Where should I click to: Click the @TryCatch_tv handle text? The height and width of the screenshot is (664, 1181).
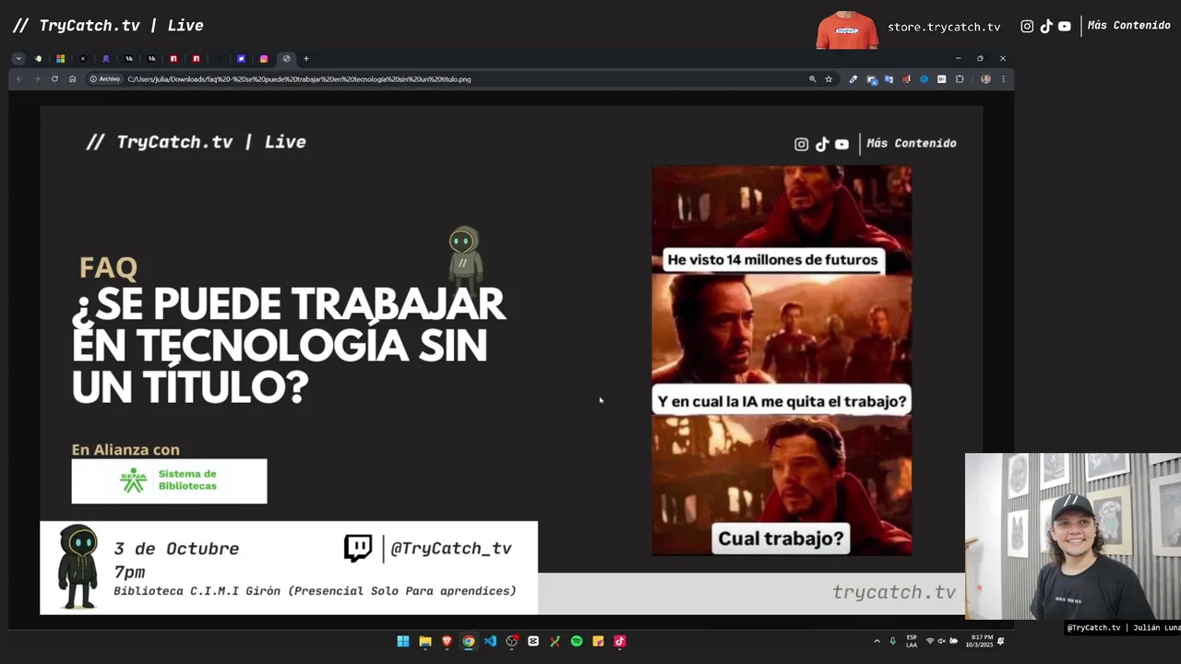(451, 549)
